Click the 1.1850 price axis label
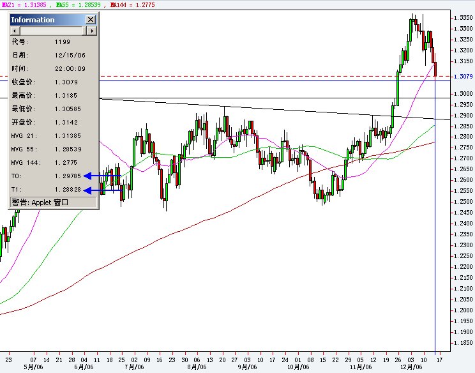Screen dimensions: 475x373 tap(463, 343)
